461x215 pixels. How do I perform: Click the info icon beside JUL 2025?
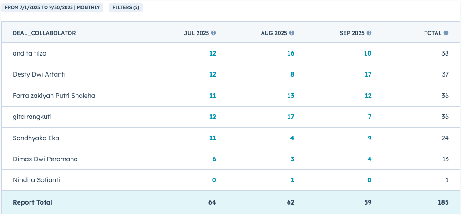(x=213, y=33)
